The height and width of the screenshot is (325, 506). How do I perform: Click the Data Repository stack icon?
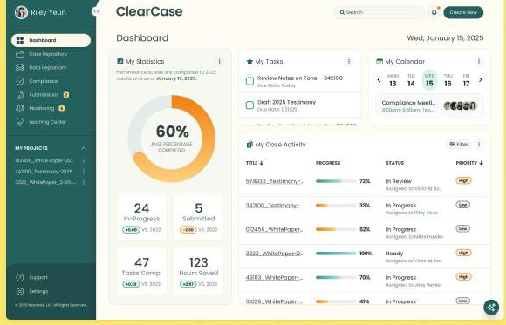tap(20, 67)
